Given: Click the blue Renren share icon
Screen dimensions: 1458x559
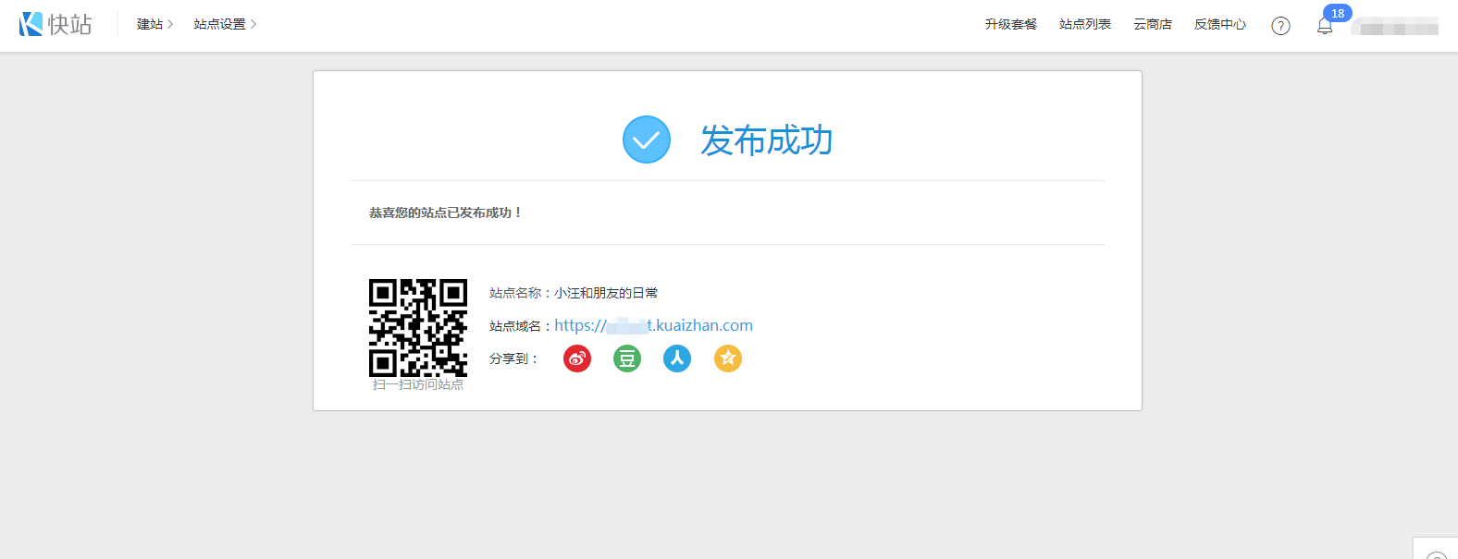Looking at the screenshot, I should click(x=677, y=358).
